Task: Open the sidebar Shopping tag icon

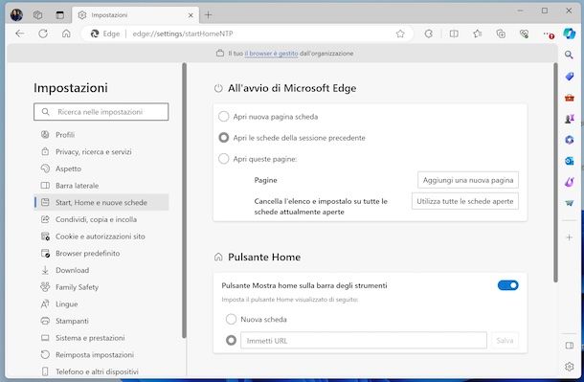Action: point(569,77)
